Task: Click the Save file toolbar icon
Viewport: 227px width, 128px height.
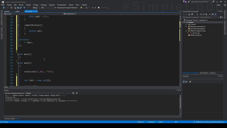Action: 18,8
